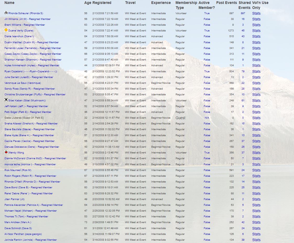
Task: Select Al-Noor Pardhan (papa georgio) name link
Action: click(x=23, y=234)
